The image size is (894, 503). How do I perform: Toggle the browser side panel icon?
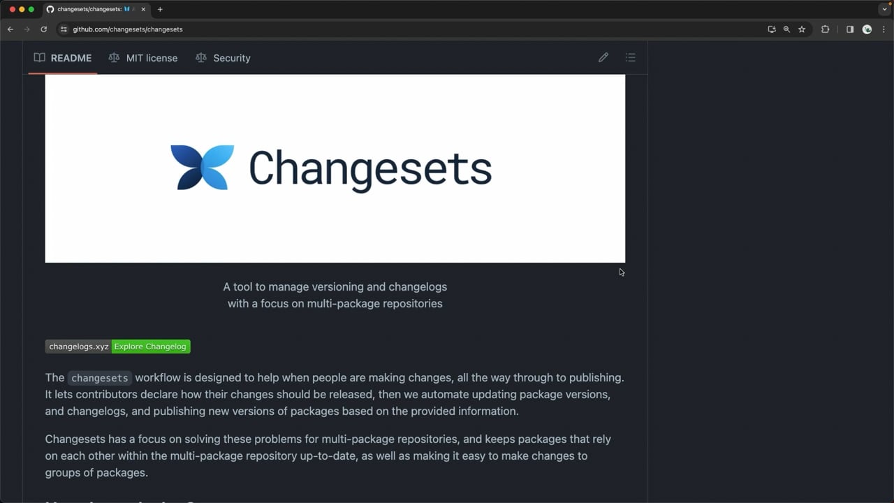[850, 29]
